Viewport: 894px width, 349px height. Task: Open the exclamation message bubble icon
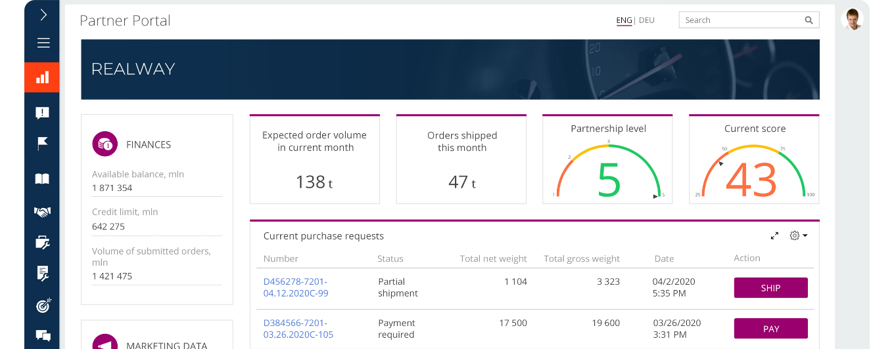tap(42, 113)
